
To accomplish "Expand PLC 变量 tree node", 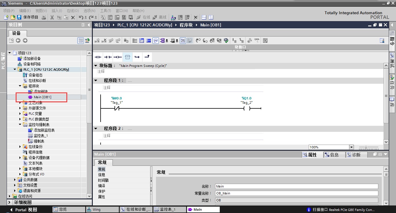I will [x=20, y=114].
